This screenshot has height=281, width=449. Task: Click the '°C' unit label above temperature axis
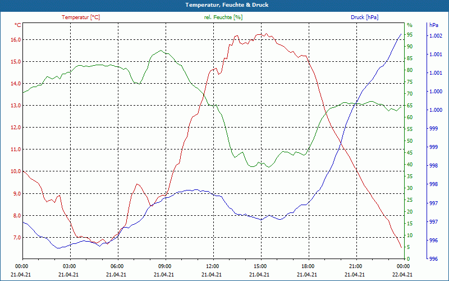(18, 25)
